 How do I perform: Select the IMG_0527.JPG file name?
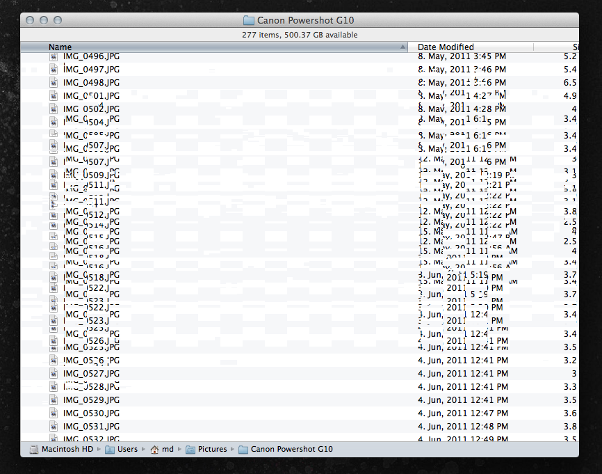[91, 373]
